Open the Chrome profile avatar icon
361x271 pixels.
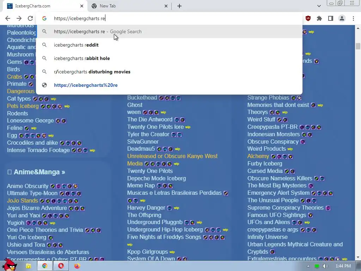(342, 18)
